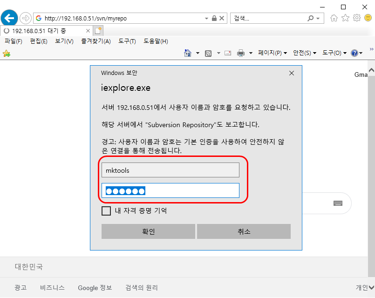
Task: Click the 취소 button
Action: click(244, 231)
